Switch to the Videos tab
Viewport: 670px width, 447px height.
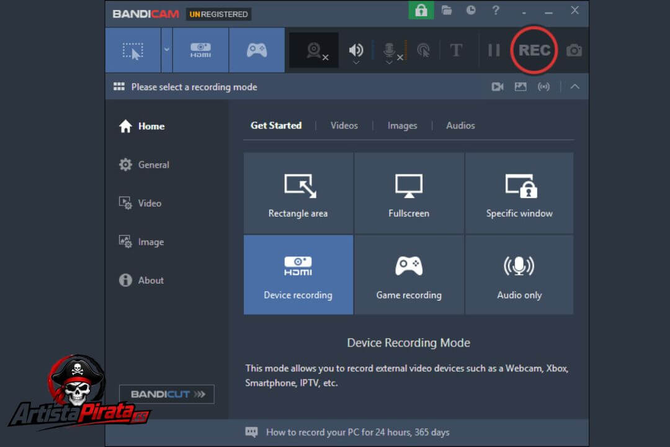pos(344,125)
